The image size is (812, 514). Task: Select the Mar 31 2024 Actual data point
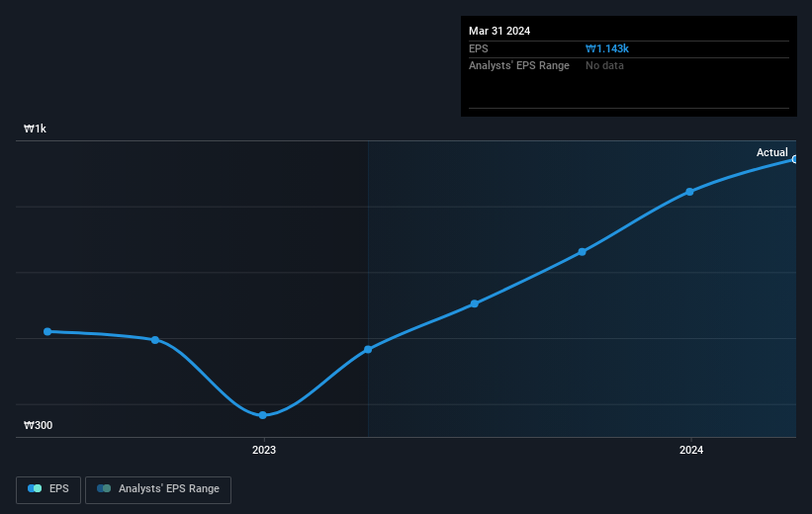pos(794,159)
